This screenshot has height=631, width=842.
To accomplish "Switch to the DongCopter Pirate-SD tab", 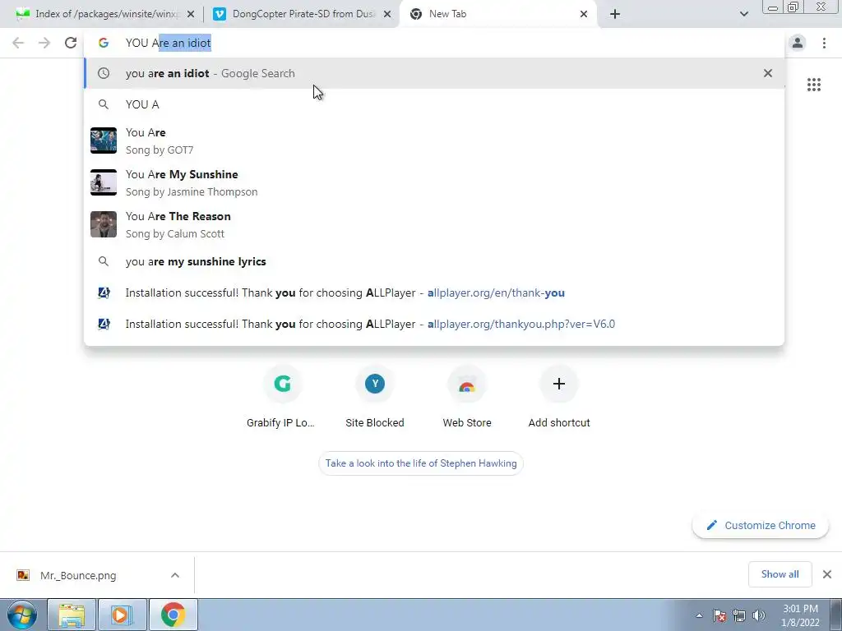I will [303, 14].
